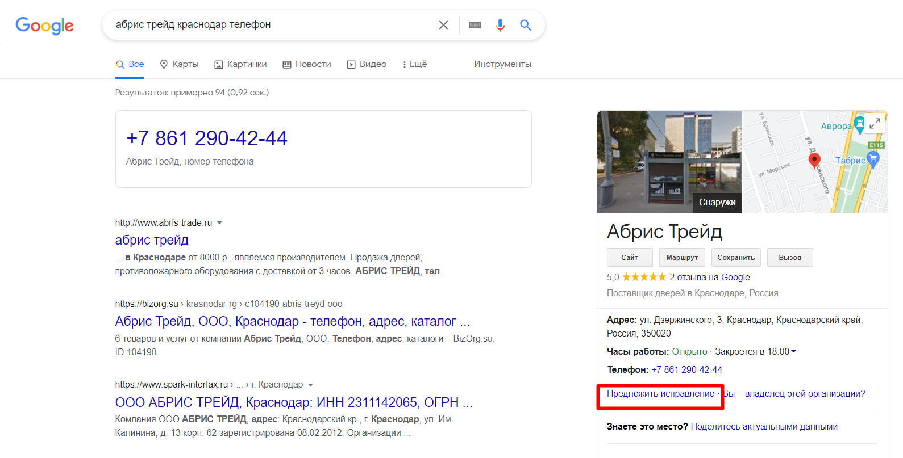The width and height of the screenshot is (903, 458).
Task: Open the 2 отзыва на Google link
Action: tap(710, 277)
